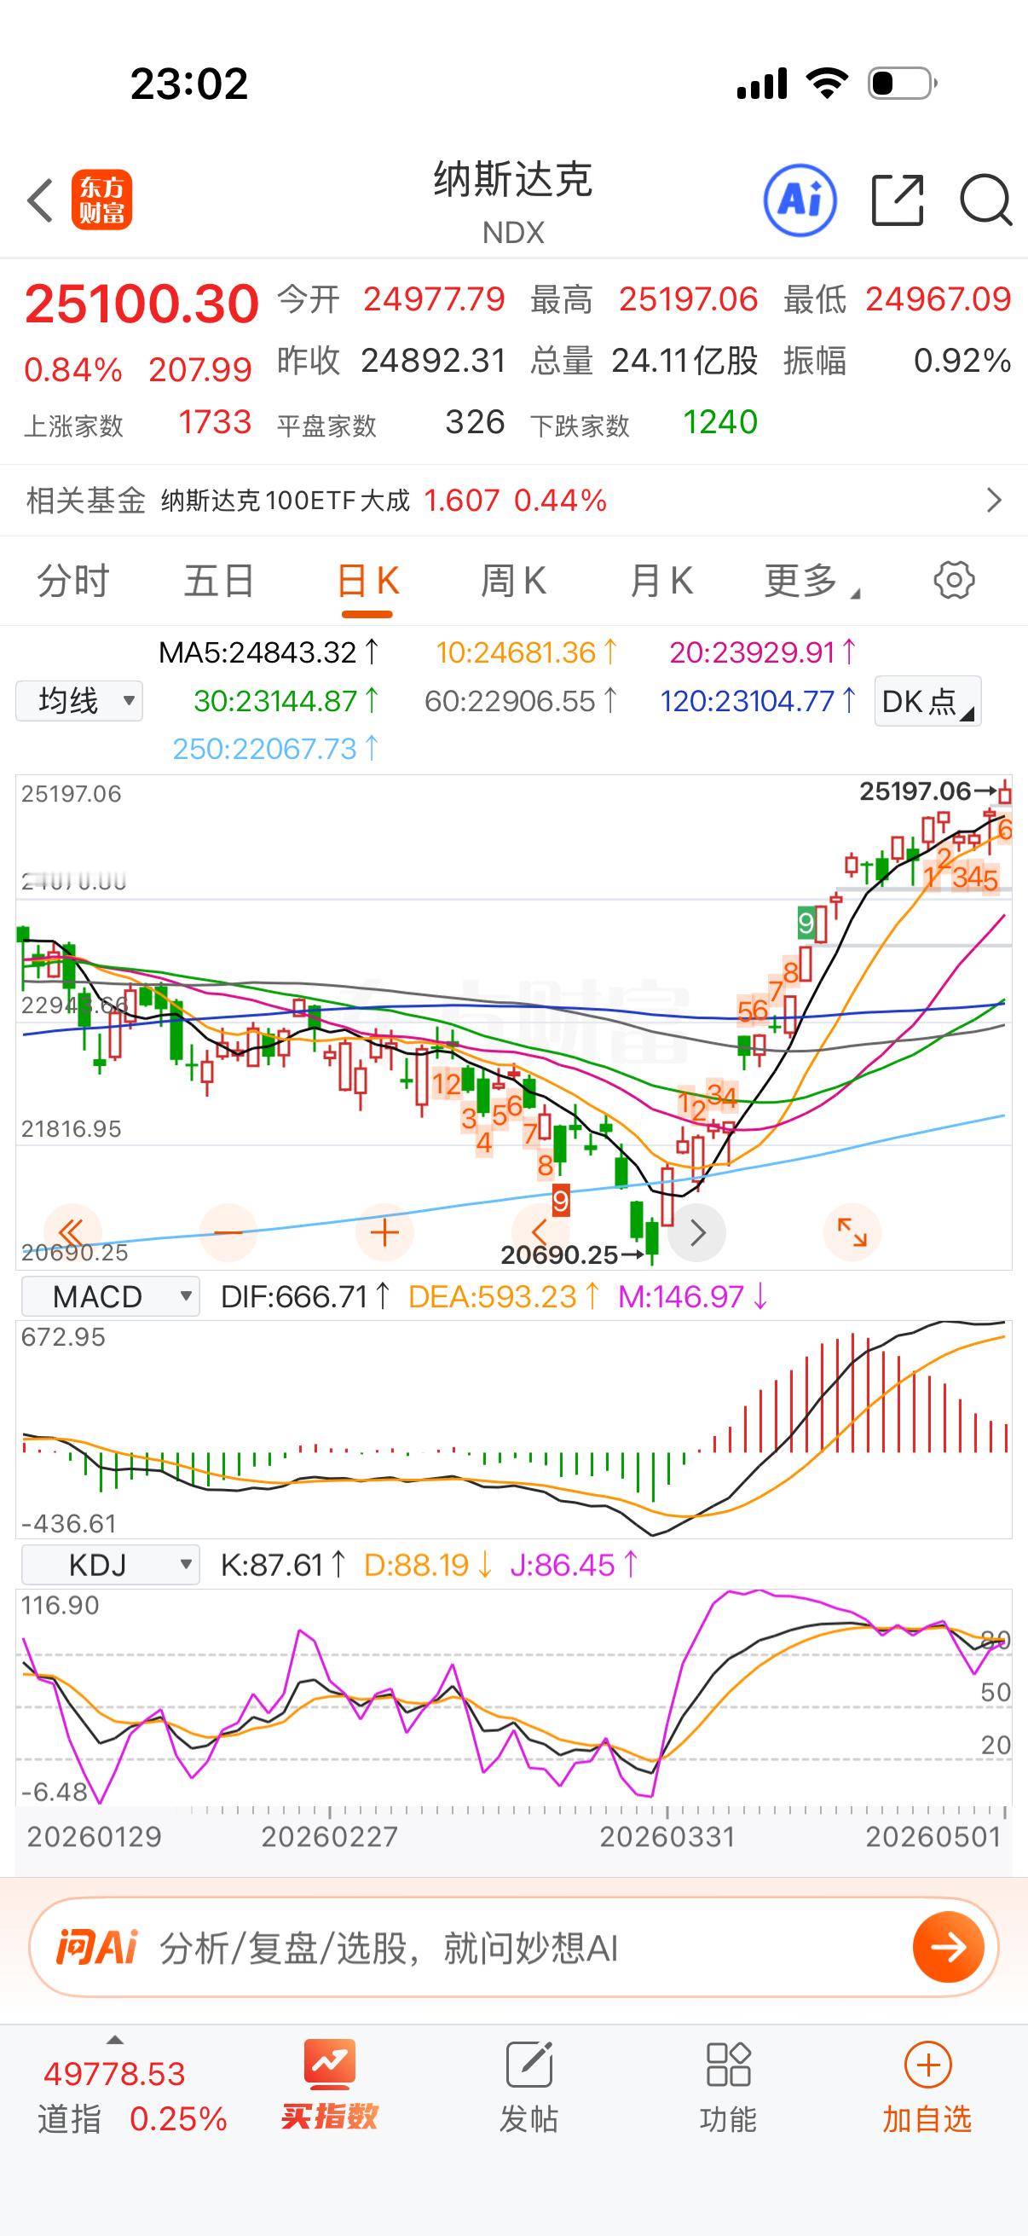The image size is (1028, 2236).
Task: Tap the DEA:593.23 value
Action: coord(504,1297)
